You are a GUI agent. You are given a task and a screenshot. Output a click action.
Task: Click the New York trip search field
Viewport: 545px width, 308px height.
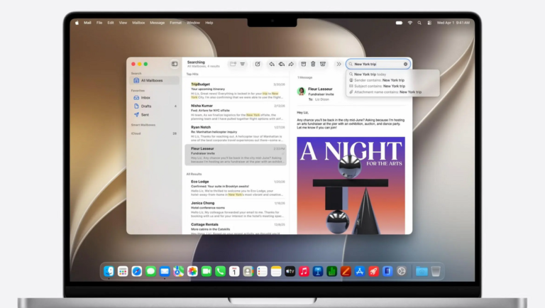point(378,64)
